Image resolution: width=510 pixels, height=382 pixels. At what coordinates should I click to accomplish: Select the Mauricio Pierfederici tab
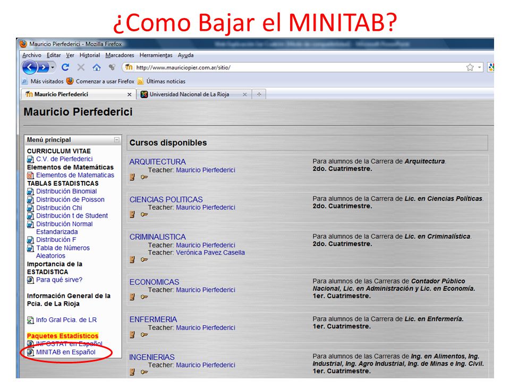tap(78, 94)
